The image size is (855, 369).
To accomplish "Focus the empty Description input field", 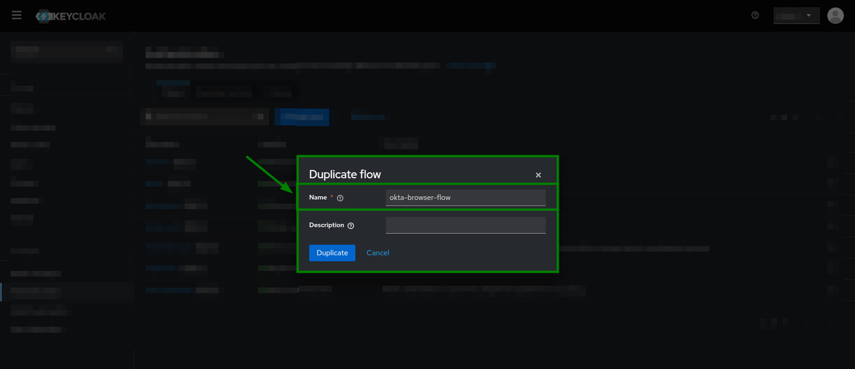I will 465,224.
